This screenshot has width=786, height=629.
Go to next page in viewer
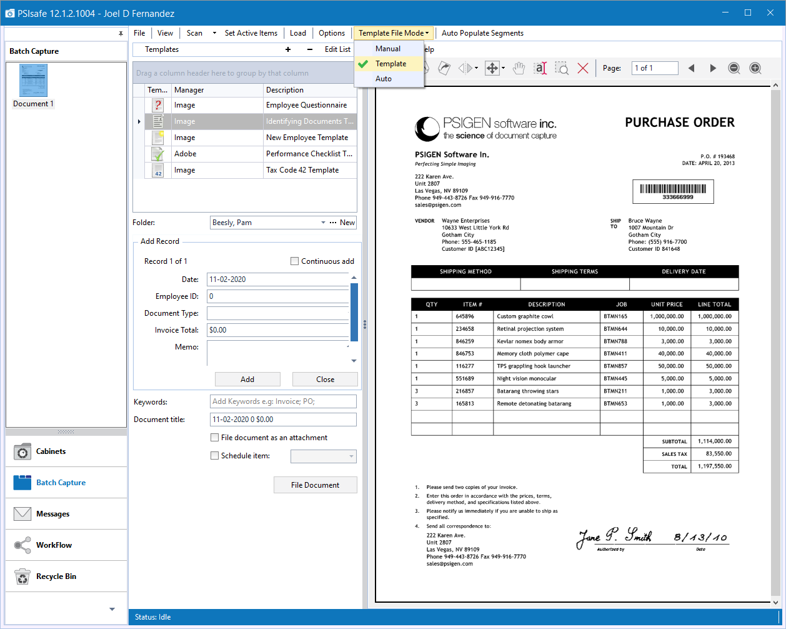713,68
